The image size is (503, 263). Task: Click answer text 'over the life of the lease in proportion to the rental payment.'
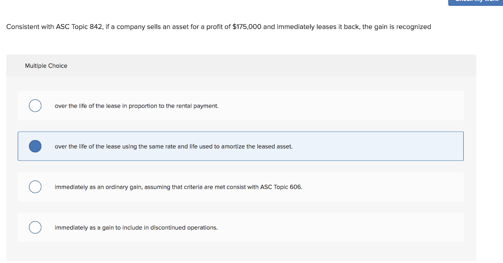pyautogui.click(x=137, y=106)
